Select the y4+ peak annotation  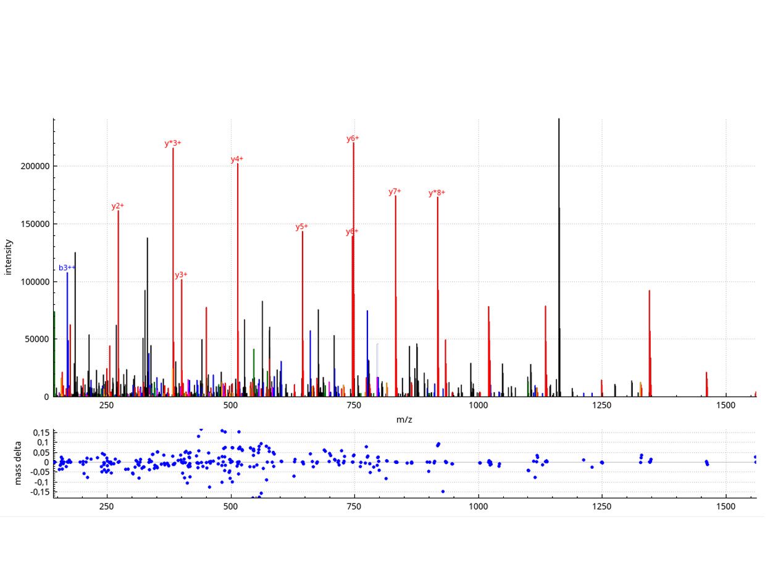point(237,159)
